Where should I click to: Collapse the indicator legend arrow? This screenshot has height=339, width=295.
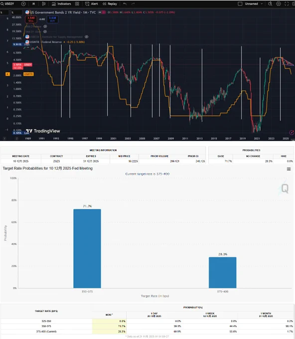tap(28, 47)
